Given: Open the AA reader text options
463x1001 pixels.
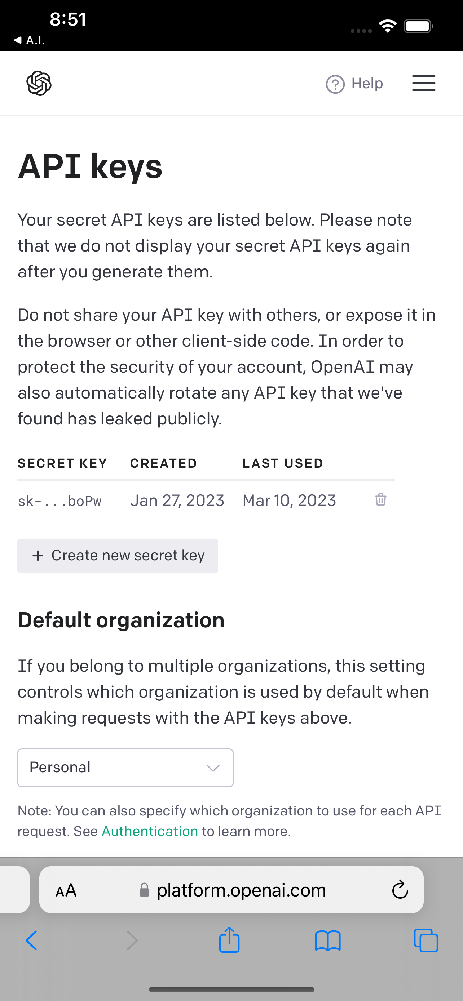Looking at the screenshot, I should pyautogui.click(x=66, y=890).
